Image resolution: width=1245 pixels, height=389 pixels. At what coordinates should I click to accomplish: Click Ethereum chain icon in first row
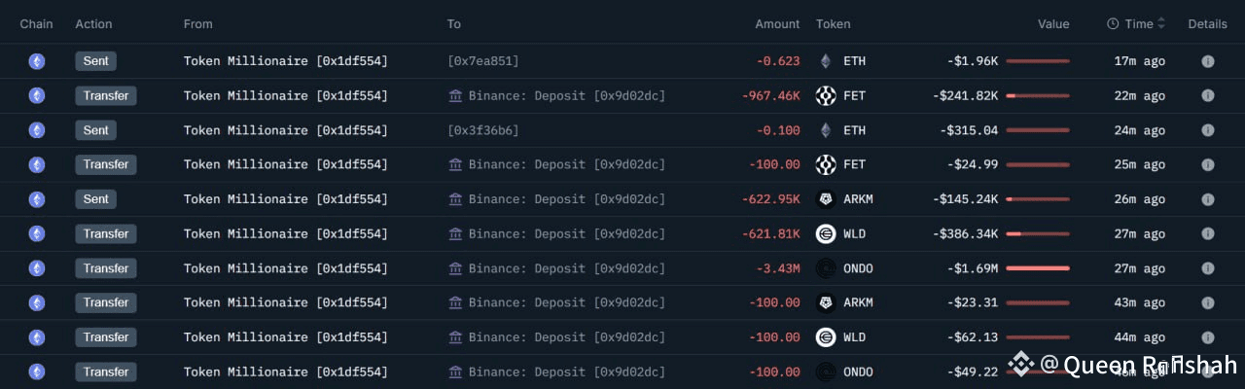tap(37, 61)
